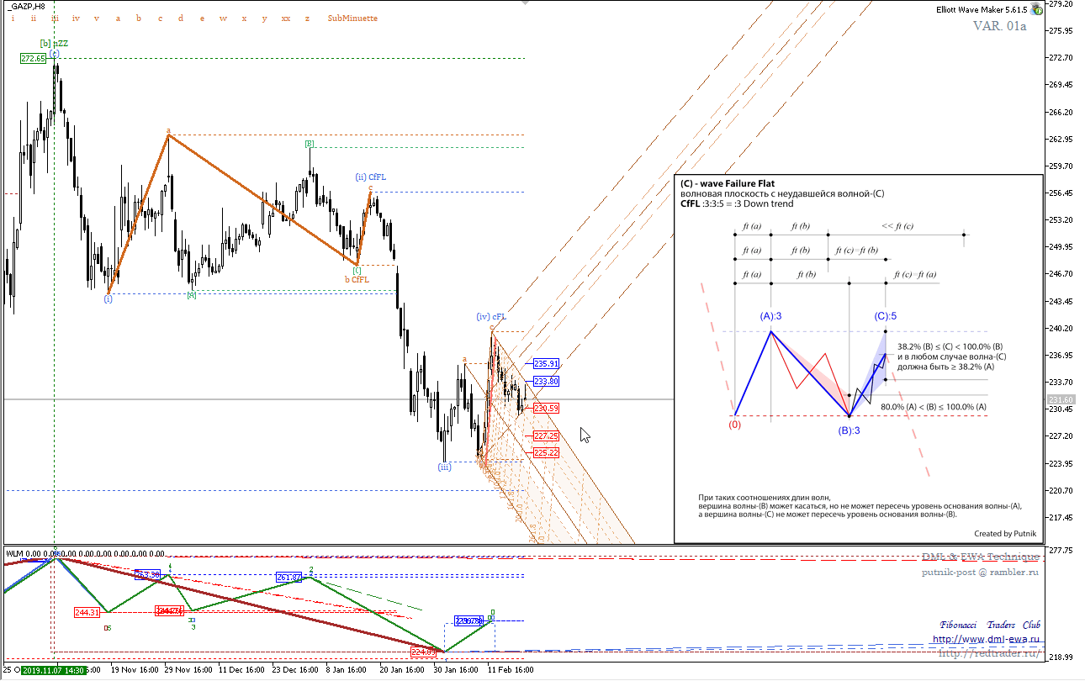Screen dimensions: 1085x681
Task: Select the red 244.31 label in WLM panel
Action: 87,612
